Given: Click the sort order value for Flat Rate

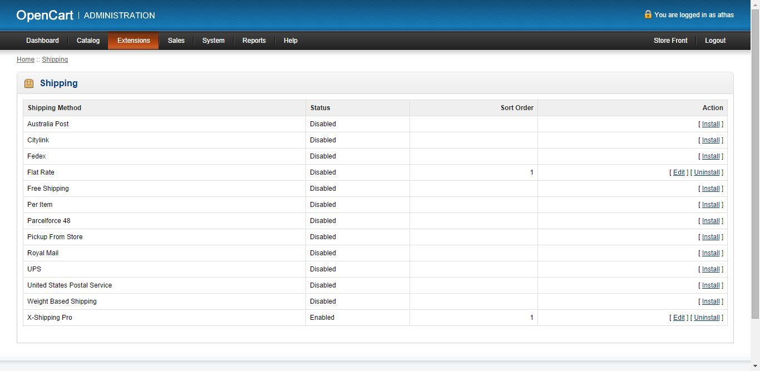Looking at the screenshot, I should (x=532, y=172).
